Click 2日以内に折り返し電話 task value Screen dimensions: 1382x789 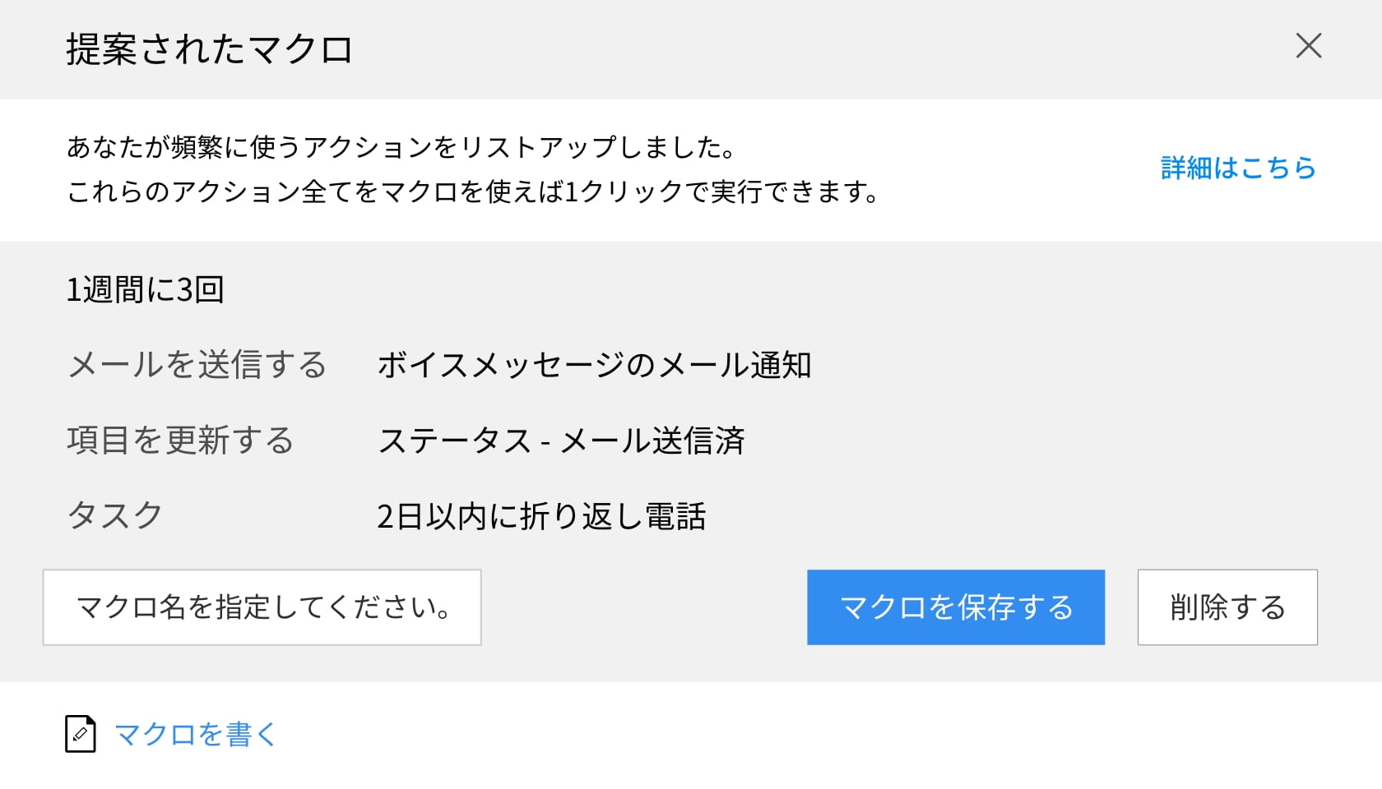(x=541, y=516)
